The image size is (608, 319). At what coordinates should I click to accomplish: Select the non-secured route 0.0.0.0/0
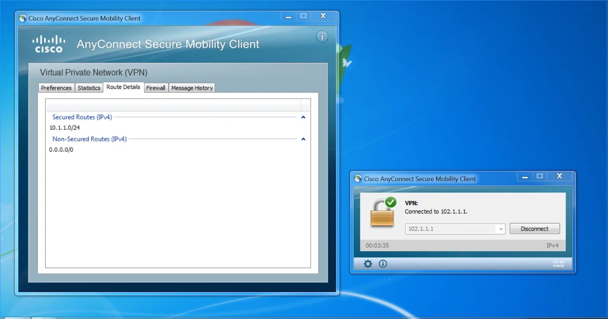pos(61,150)
